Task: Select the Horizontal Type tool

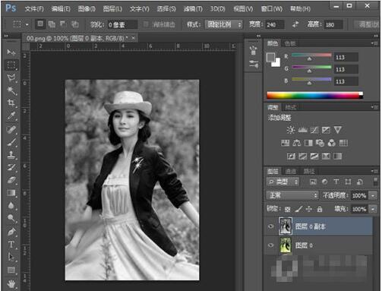Action: coord(11,245)
